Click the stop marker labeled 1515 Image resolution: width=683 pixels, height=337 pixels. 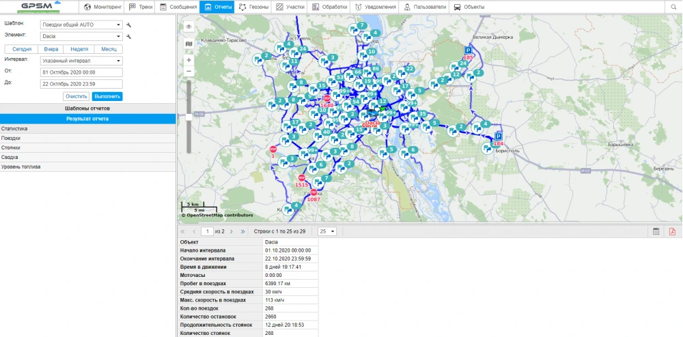(302, 178)
